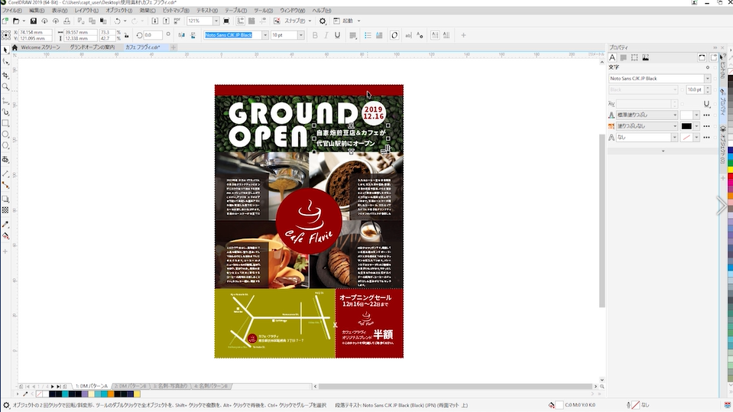Image resolution: width=733 pixels, height=412 pixels.
Task: Toggle Bold text formatting
Action: click(x=314, y=35)
